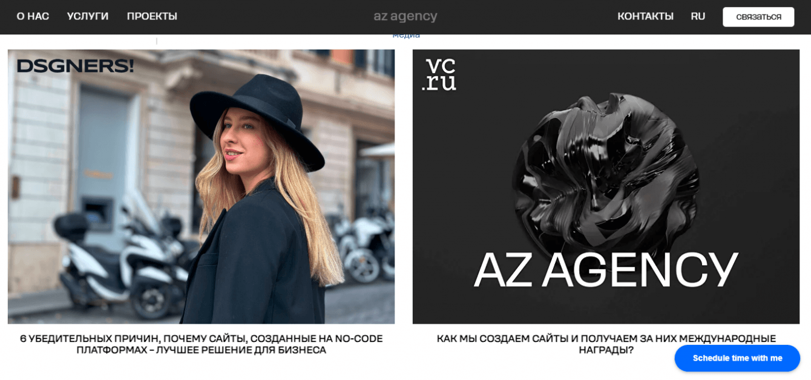Click the az agency header logo
The width and height of the screenshot is (811, 380).
pos(405,16)
